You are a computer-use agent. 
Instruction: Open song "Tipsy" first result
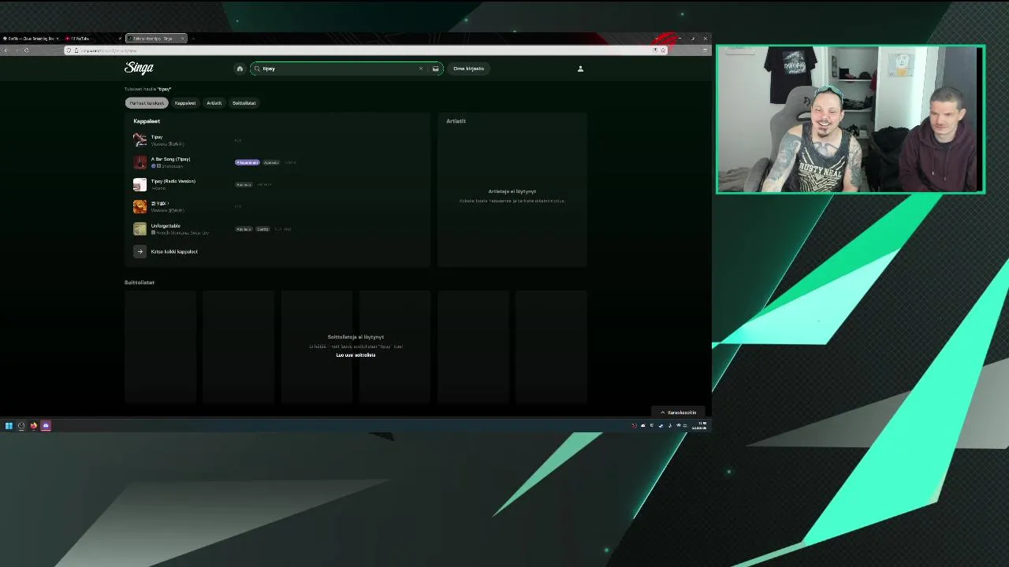[x=157, y=137]
